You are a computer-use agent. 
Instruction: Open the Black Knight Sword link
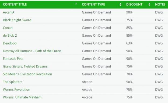click(17, 20)
